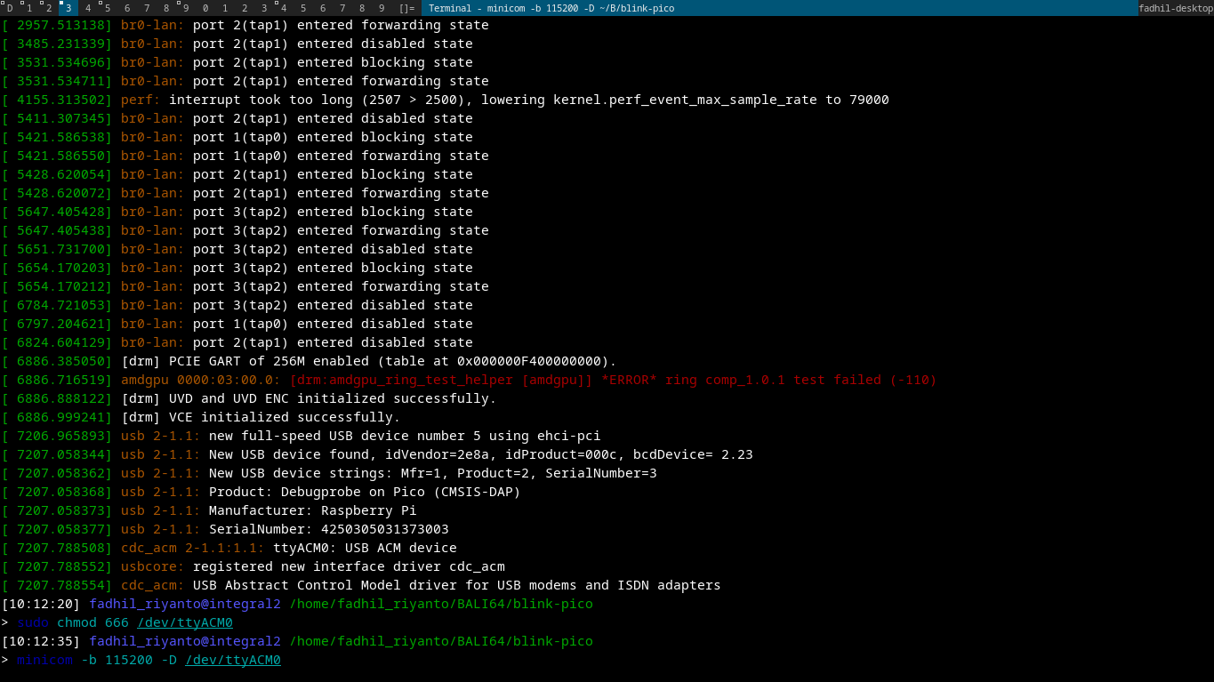Image resolution: width=1214 pixels, height=682 pixels.
Task: Click the Terminal minicom window title
Action: [x=551, y=8]
